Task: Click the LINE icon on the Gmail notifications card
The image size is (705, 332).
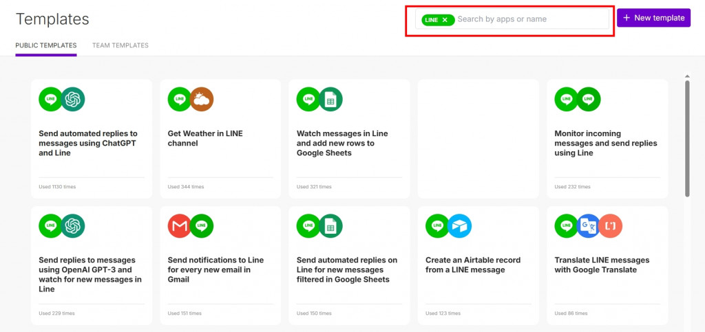Action: tap(202, 225)
